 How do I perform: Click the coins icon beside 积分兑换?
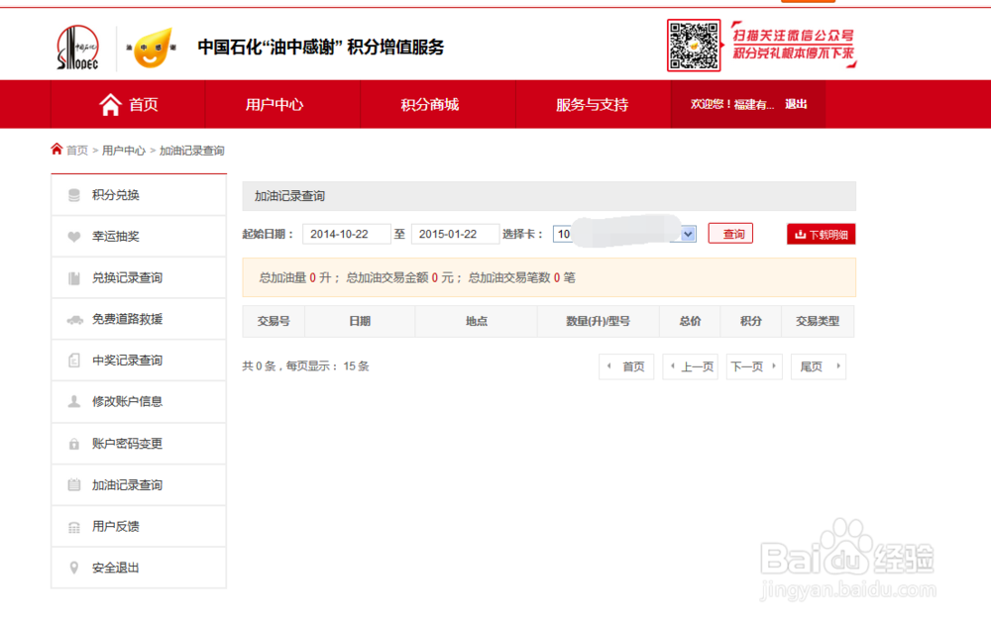[74, 195]
